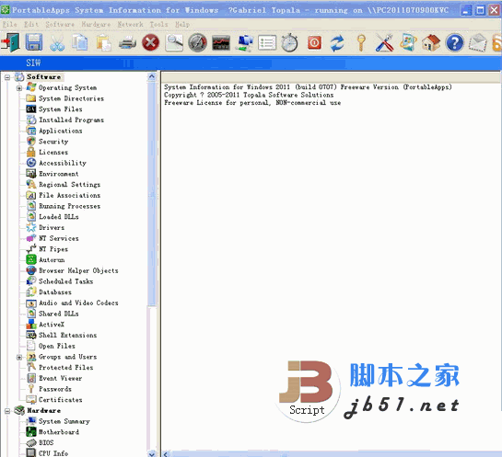502x457 pixels.
Task: Open the performance monitor graph icon
Action: pyautogui.click(x=221, y=43)
